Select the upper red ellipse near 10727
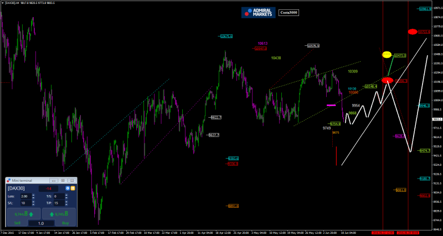The width and height of the screenshot is (443, 236). coord(413,32)
